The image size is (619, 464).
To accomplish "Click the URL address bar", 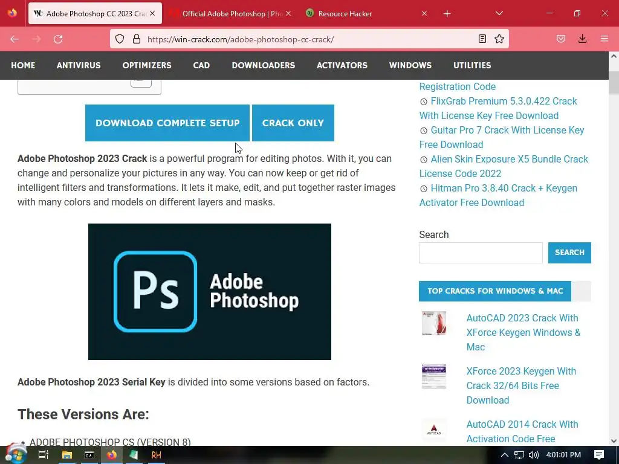I will [309, 39].
